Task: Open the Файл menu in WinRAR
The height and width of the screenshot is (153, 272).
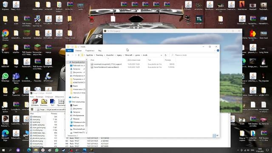Action: click(32, 97)
